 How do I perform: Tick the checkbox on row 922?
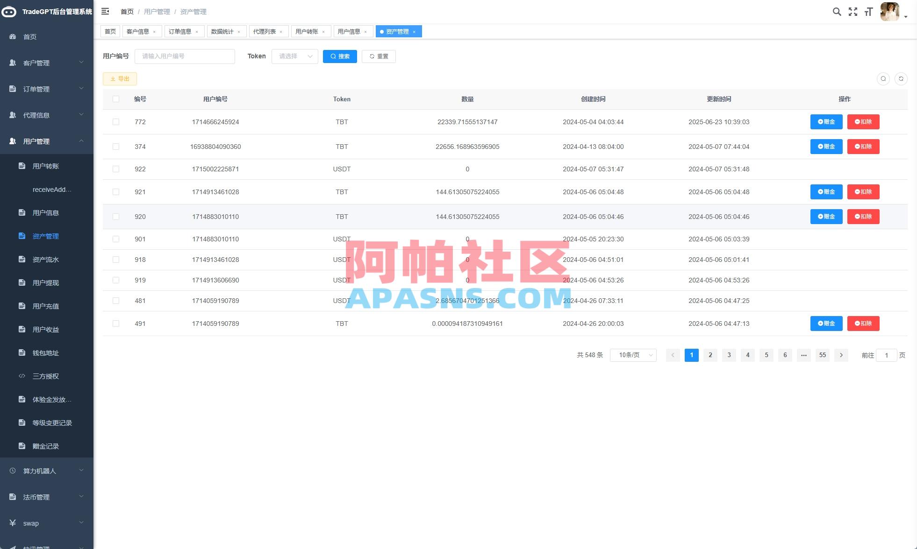(116, 169)
